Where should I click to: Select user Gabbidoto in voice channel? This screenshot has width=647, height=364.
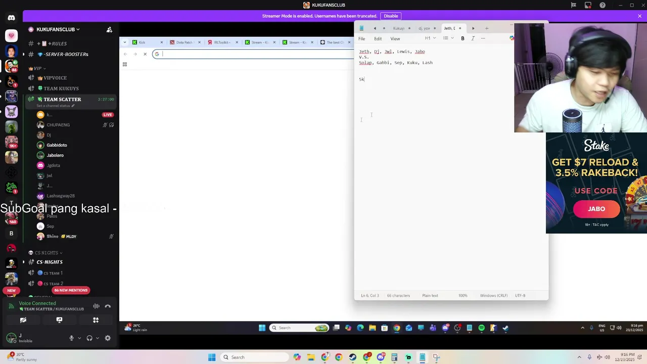point(57,145)
